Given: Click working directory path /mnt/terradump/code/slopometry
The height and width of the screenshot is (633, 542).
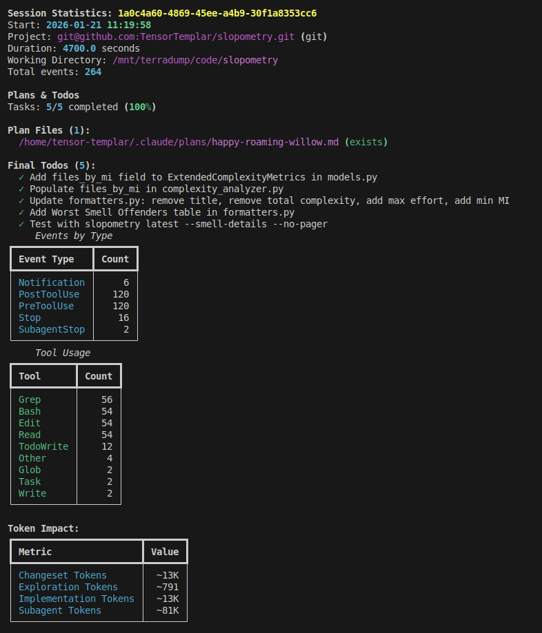Looking at the screenshot, I should (x=195, y=60).
